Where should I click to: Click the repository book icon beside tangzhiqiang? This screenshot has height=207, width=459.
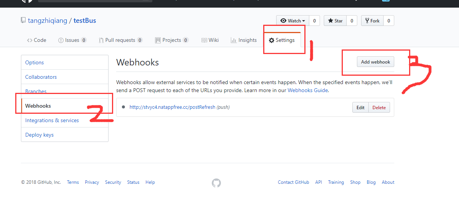tap(23, 20)
